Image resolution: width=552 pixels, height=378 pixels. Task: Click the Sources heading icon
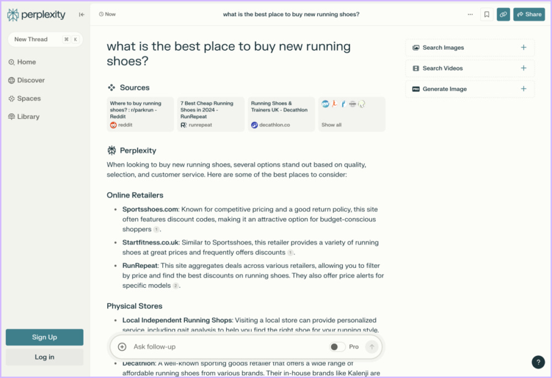click(112, 87)
